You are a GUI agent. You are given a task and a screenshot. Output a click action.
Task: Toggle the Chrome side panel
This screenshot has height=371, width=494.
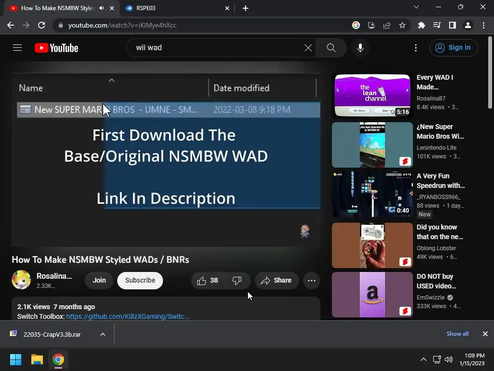pyautogui.click(x=453, y=25)
